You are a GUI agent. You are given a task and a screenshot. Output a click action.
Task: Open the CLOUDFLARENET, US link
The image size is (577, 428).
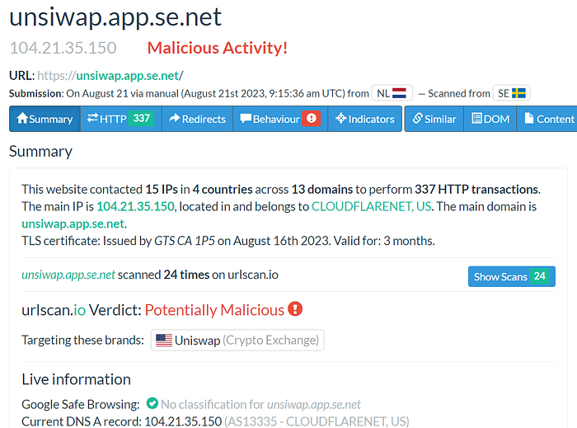(371, 206)
